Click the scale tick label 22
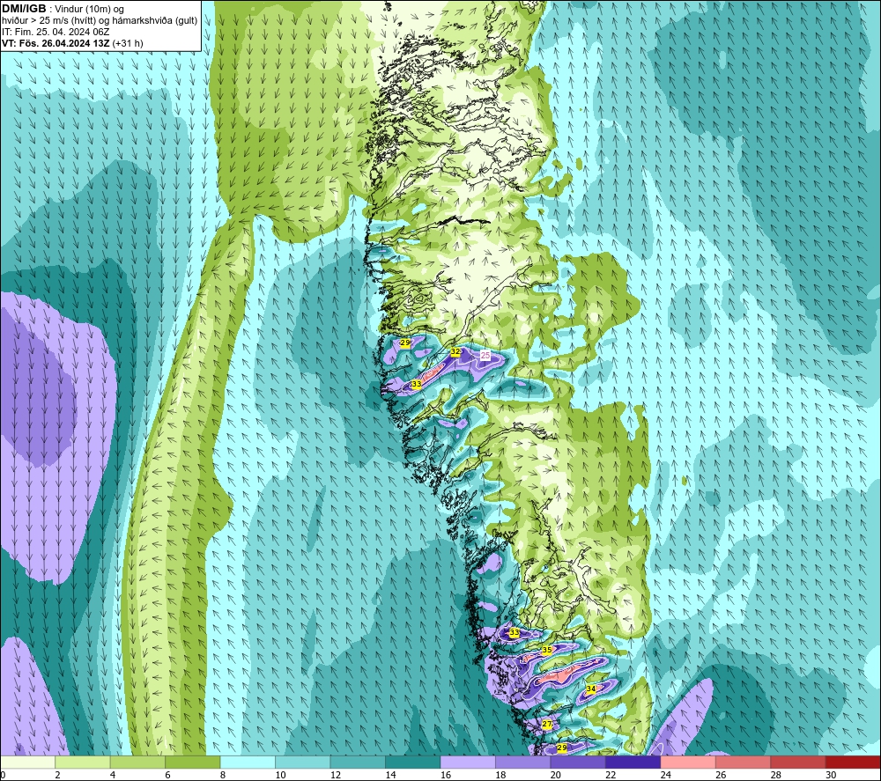Screen dimensions: 881x781 tap(611, 775)
